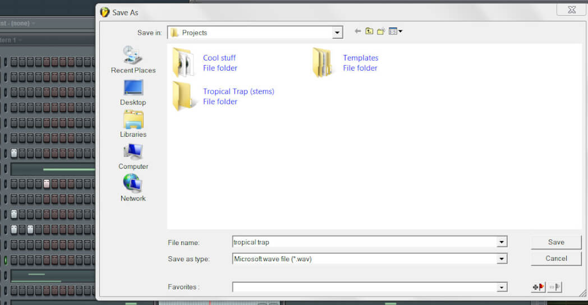
Task: Click the Save button
Action: [556, 242]
